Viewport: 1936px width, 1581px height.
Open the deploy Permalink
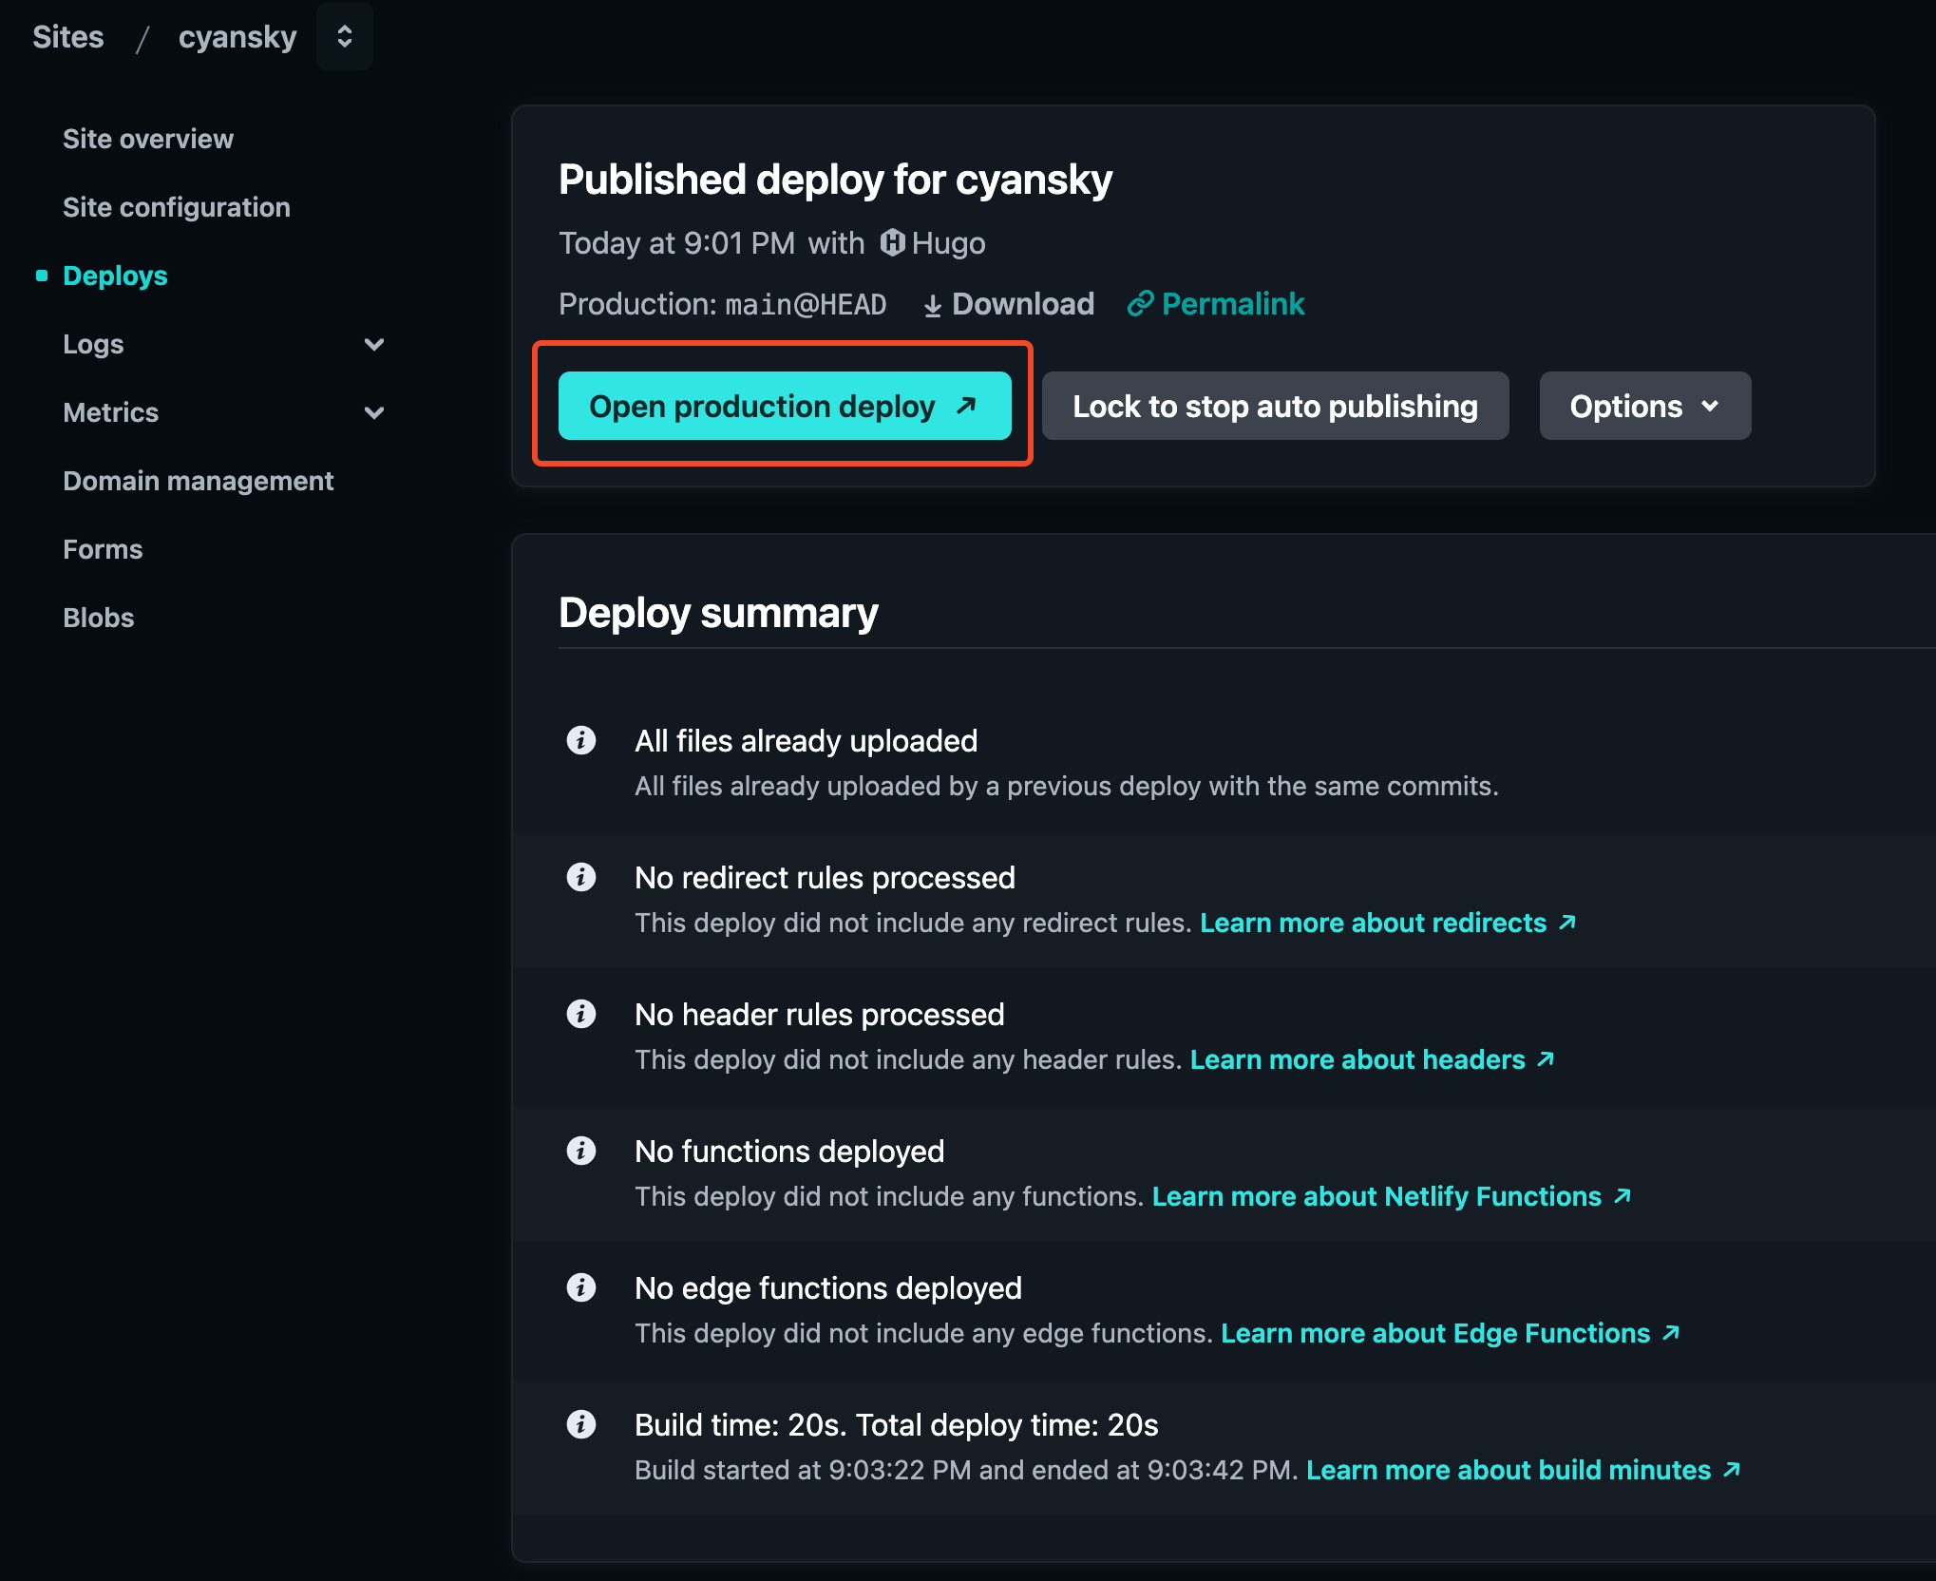click(1216, 304)
